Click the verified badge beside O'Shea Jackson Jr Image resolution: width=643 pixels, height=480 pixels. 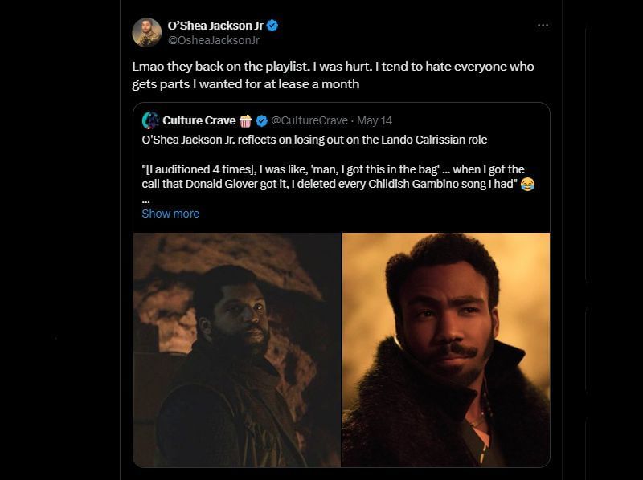pos(273,26)
